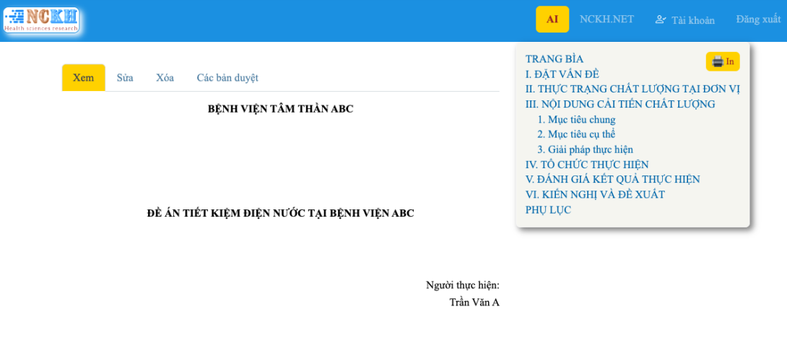This screenshot has width=787, height=343.
Task: Navigate to V. ĐÁNH GIÁ KẾT QUẢ THỰC HIỆN
Action: click(x=613, y=179)
